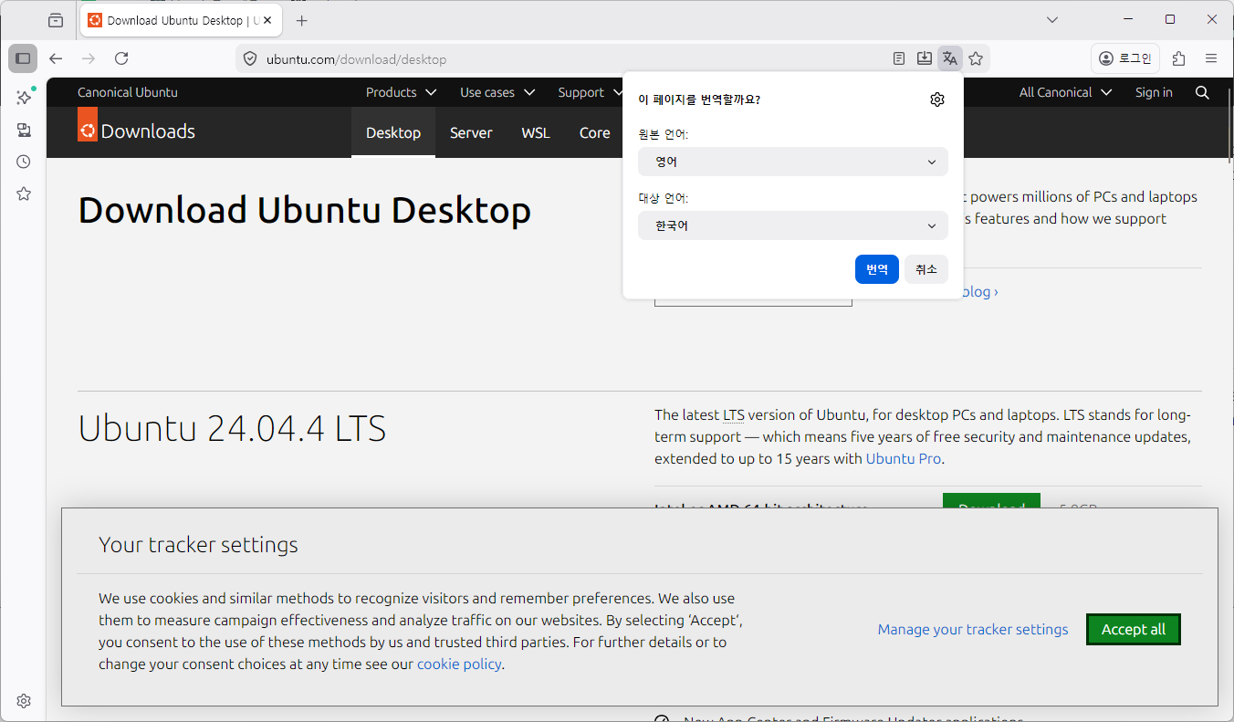
Task: Click the 'Download Ubuntu Desktop' page heading
Action: click(x=305, y=210)
